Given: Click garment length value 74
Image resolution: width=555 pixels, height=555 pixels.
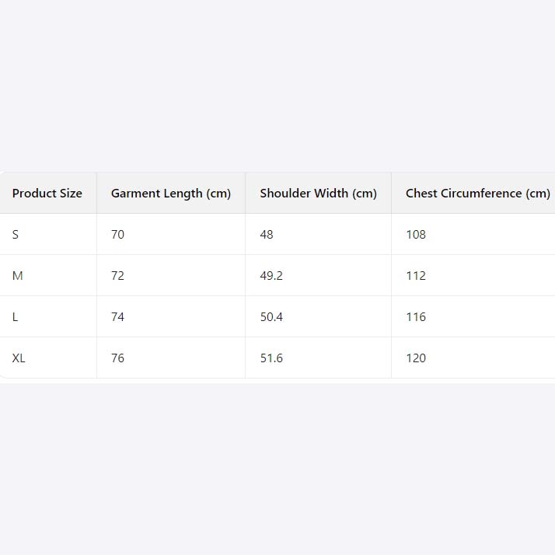Looking at the screenshot, I should pyautogui.click(x=117, y=317).
